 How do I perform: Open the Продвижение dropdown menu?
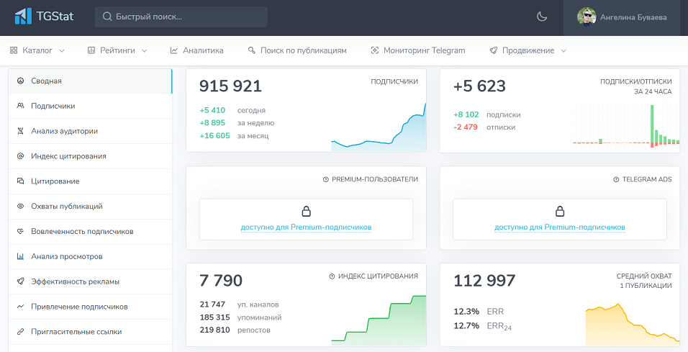tap(528, 50)
